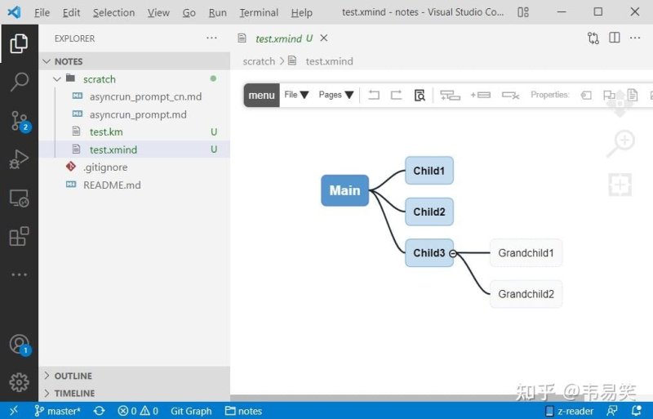The width and height of the screenshot is (653, 419).
Task: Click Git Graph in status bar
Action: coord(191,411)
